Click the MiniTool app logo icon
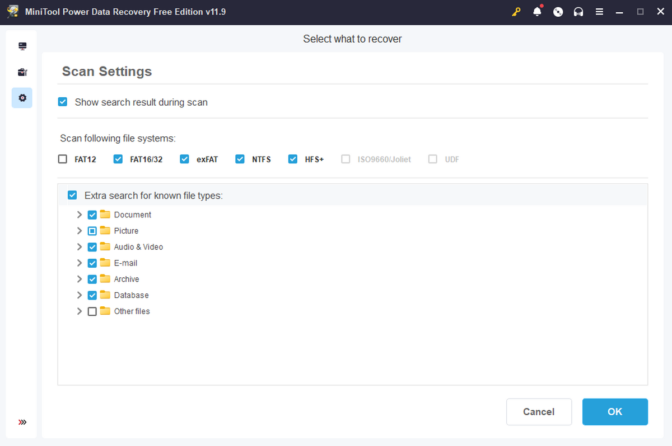The width and height of the screenshot is (672, 446). 13,12
